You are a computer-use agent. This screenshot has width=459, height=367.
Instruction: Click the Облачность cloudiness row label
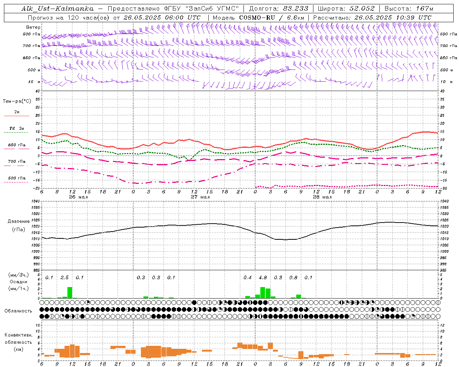click(x=18, y=311)
